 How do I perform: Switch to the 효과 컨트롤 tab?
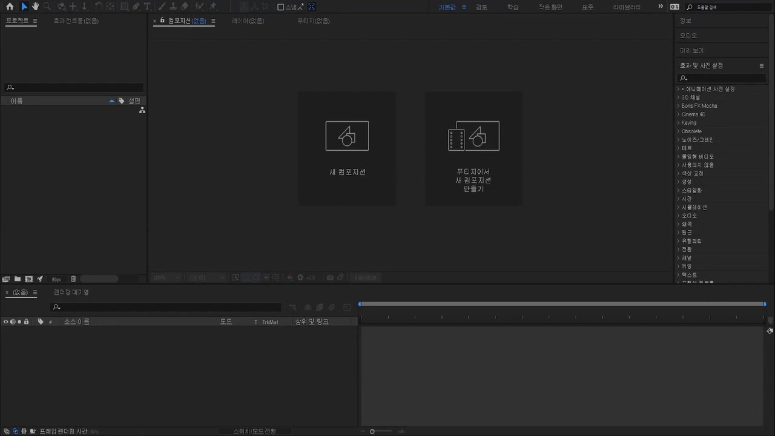(x=76, y=21)
